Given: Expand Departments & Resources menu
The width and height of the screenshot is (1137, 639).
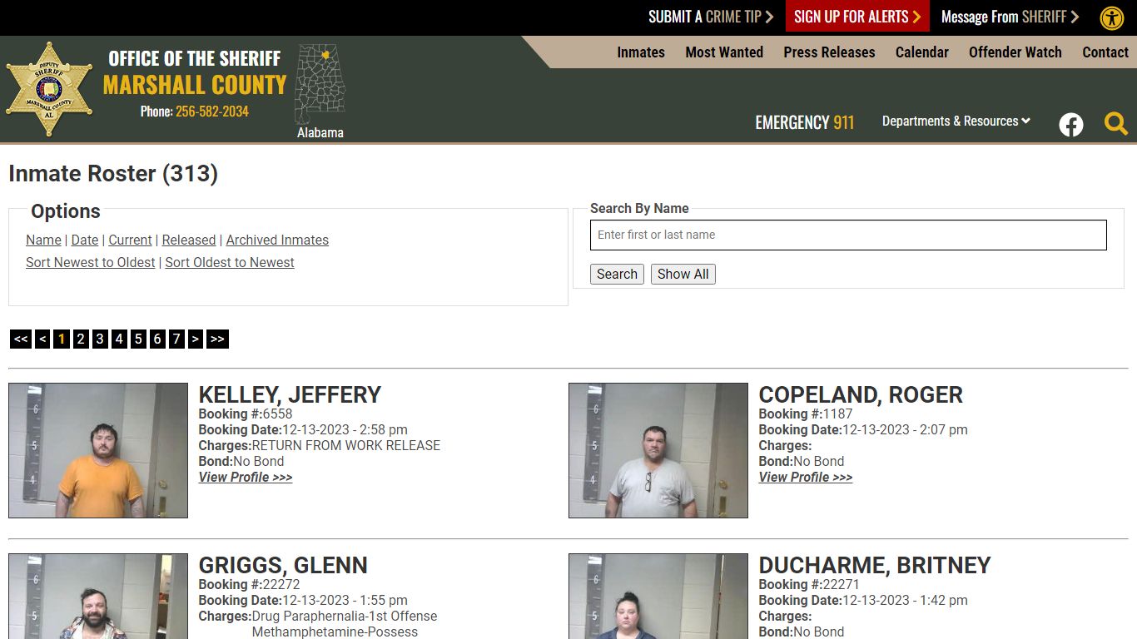Looking at the screenshot, I should [x=956, y=121].
